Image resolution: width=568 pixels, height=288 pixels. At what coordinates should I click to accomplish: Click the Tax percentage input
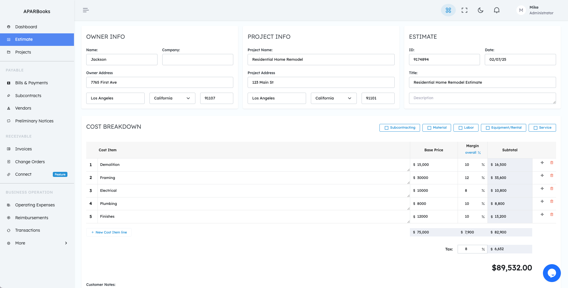(x=473, y=249)
